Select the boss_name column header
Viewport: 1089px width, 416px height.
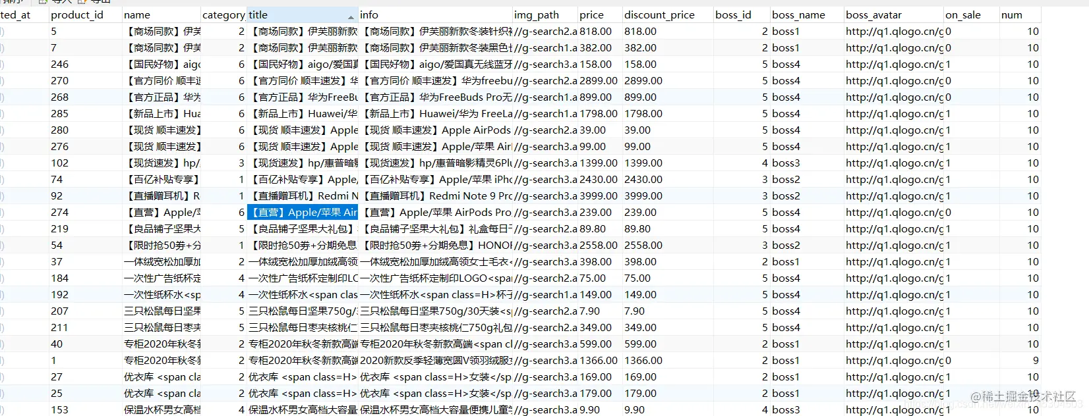(x=808, y=14)
